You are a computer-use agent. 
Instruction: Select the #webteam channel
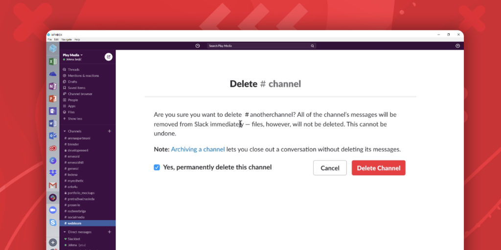tap(87, 223)
